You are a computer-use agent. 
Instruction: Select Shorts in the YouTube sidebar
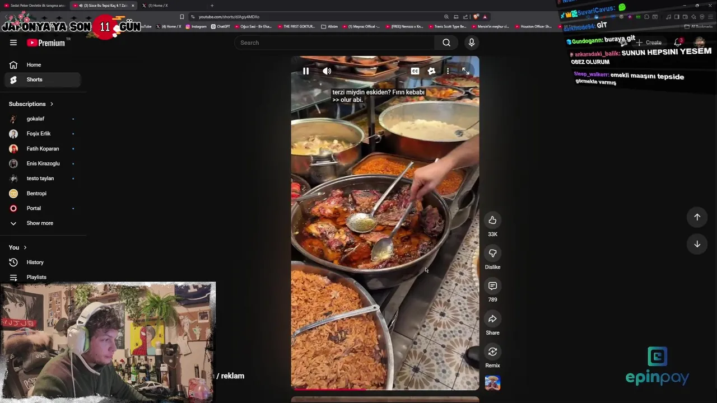[x=43, y=79]
